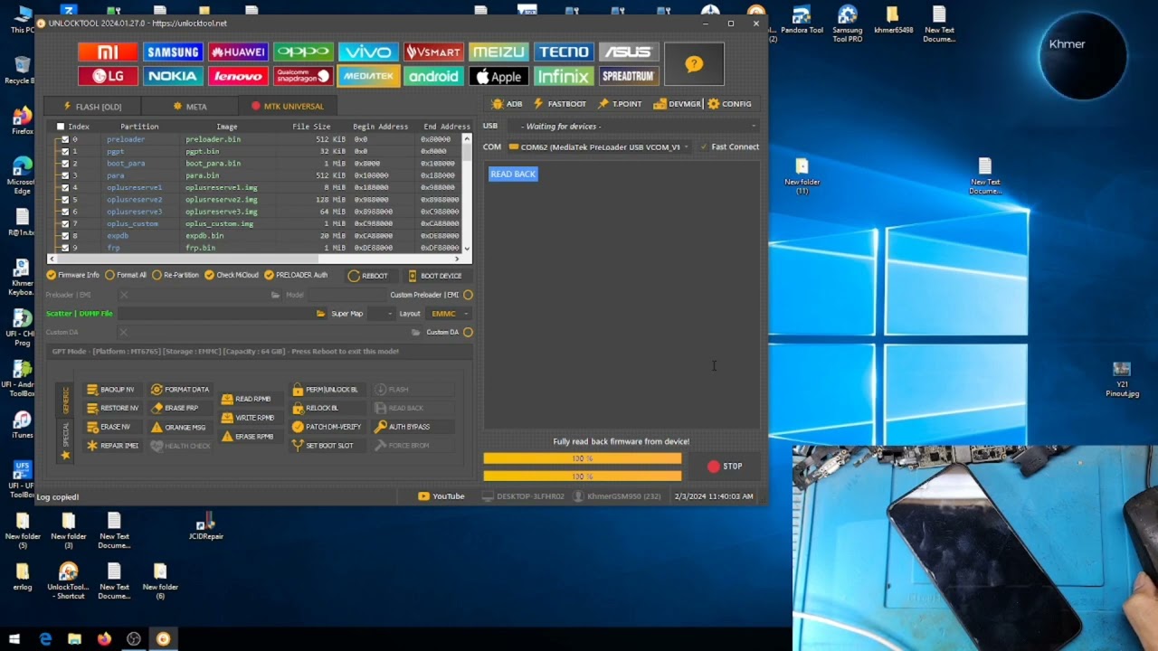
Task: Uncheck the oplusreserve2 partition row
Action: [64, 200]
